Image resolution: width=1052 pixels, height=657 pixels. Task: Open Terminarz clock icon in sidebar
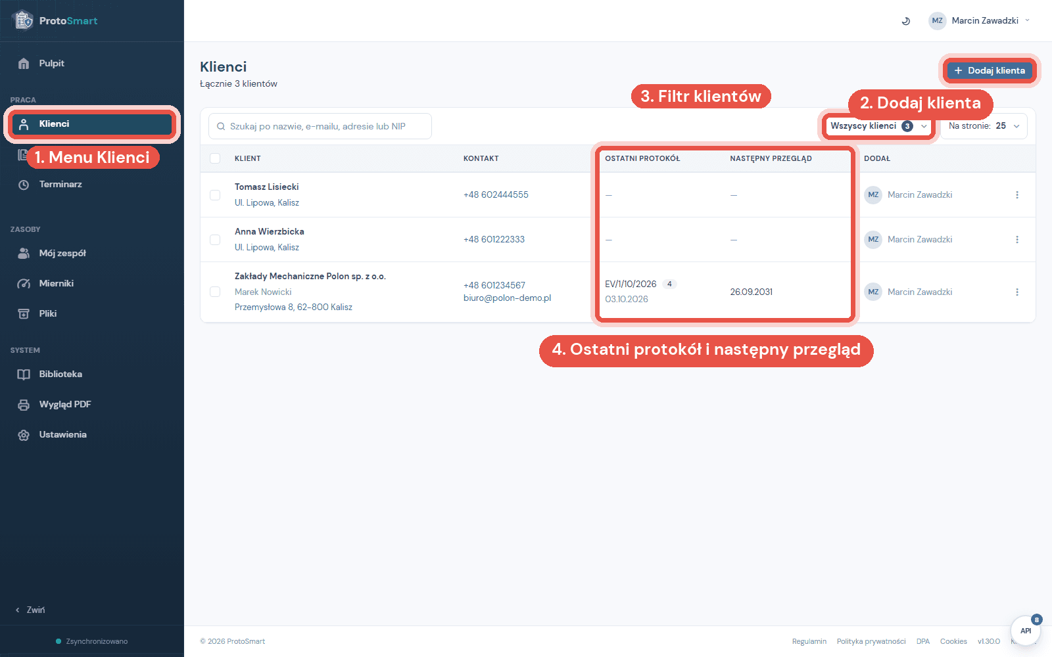pos(24,185)
